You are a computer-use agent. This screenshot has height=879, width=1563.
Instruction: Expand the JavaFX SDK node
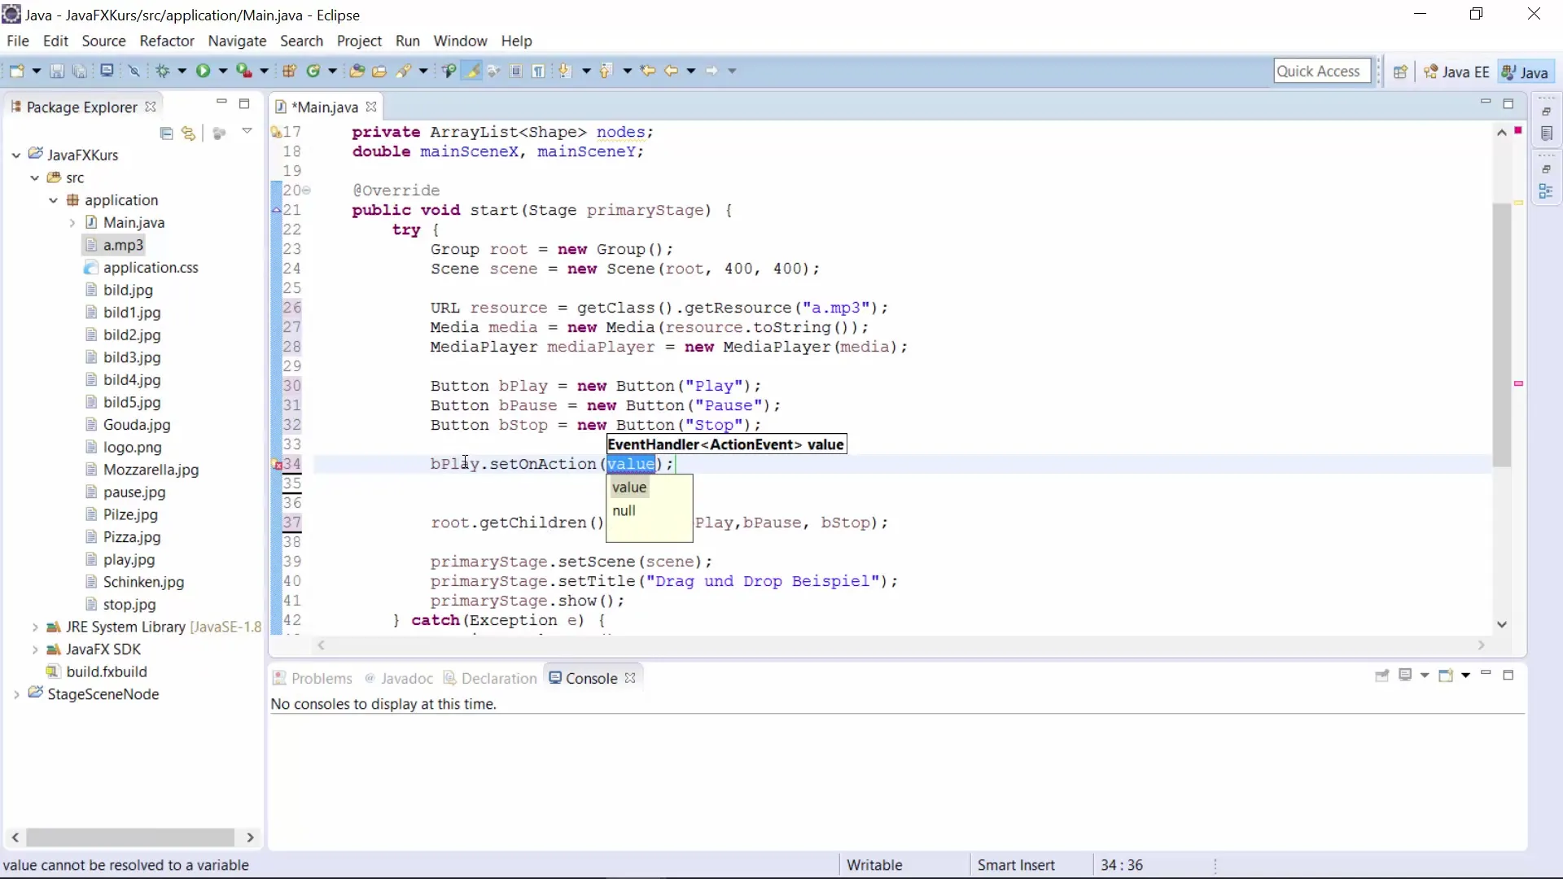coord(34,649)
